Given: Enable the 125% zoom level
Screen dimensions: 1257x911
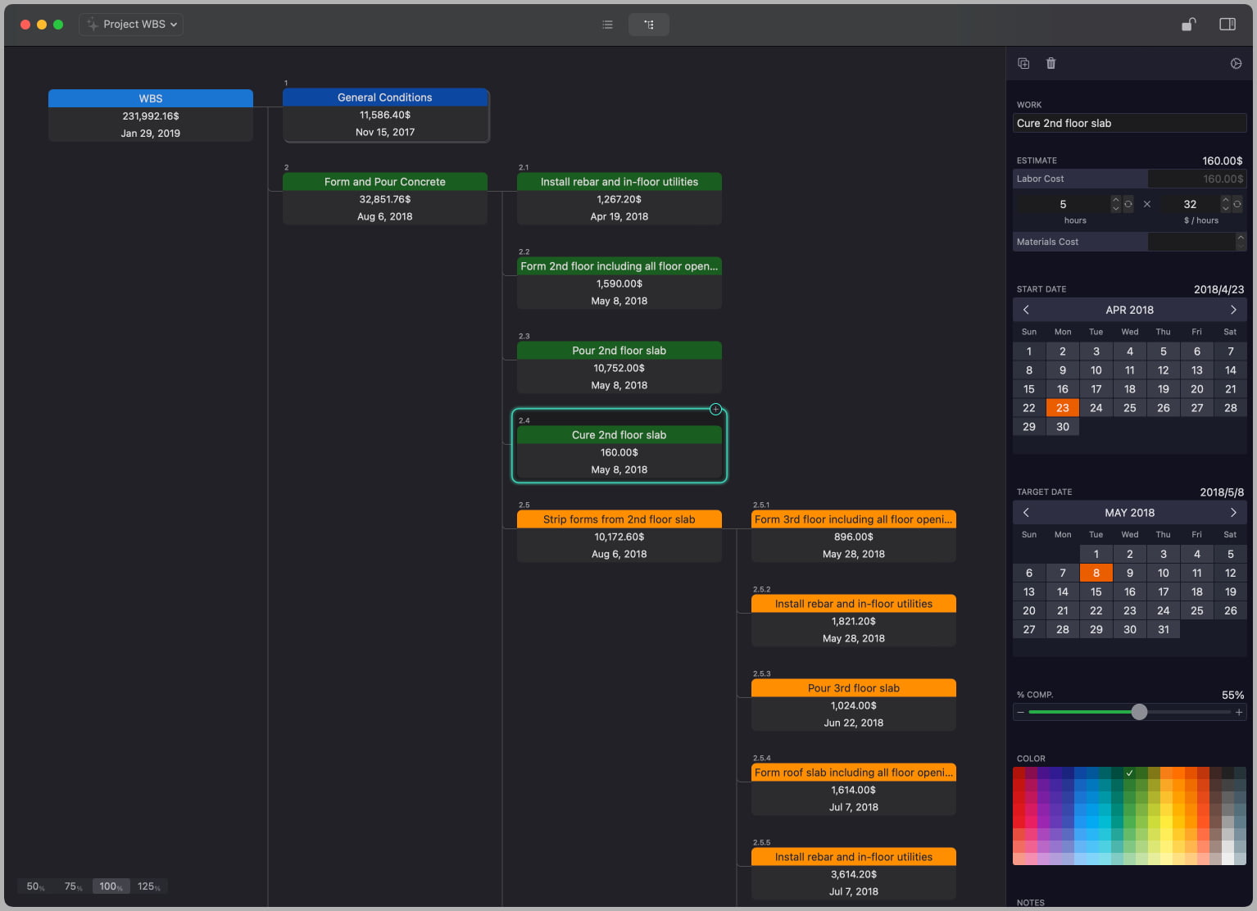Looking at the screenshot, I should click(147, 886).
